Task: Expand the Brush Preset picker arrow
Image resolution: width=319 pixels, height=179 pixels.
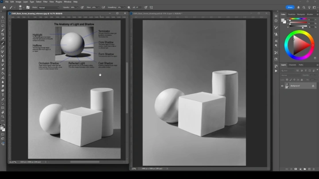Action: click(24, 7)
